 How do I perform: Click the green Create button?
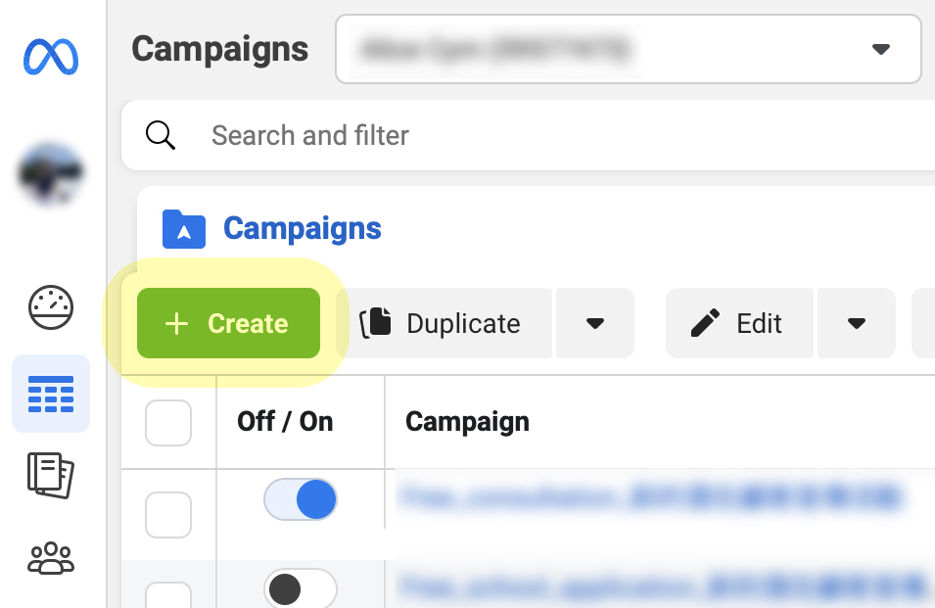[229, 323]
